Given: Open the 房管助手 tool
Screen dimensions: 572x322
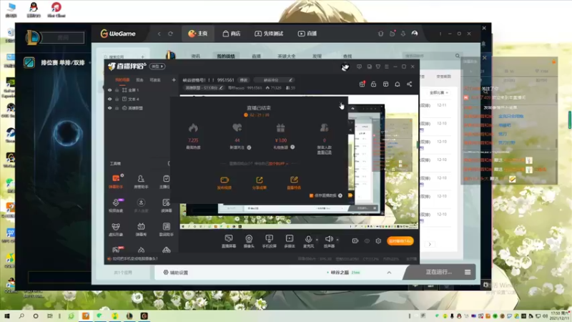Looking at the screenshot, I should point(141,182).
